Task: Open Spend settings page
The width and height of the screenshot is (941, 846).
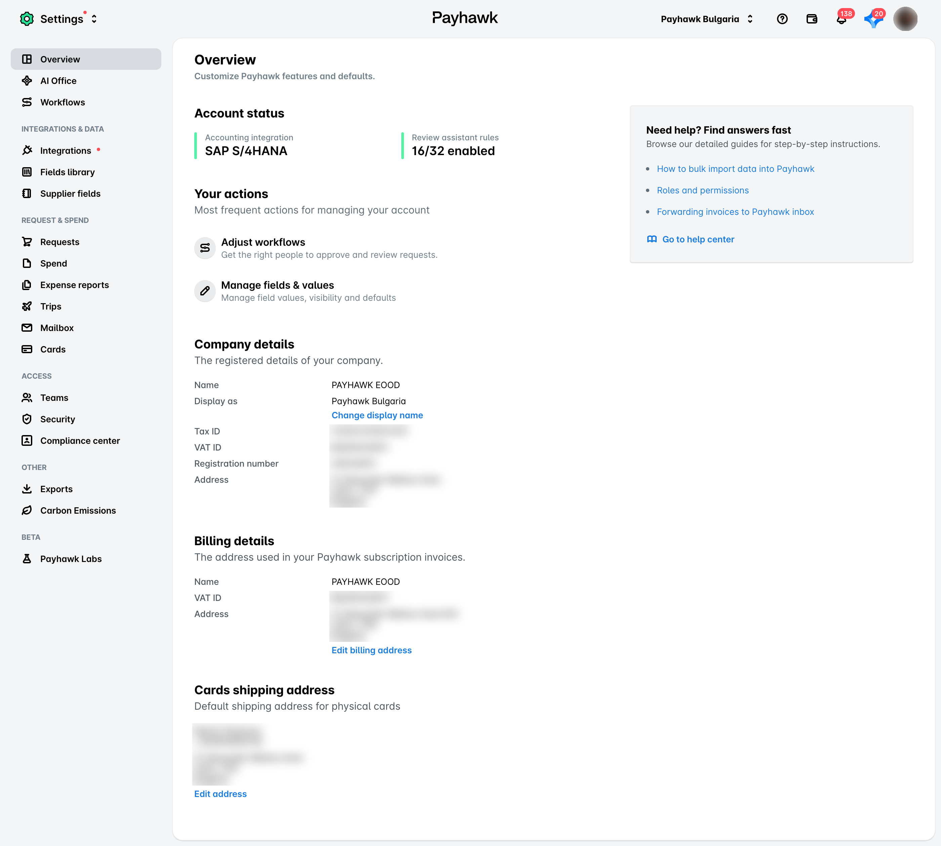Action: [86, 263]
